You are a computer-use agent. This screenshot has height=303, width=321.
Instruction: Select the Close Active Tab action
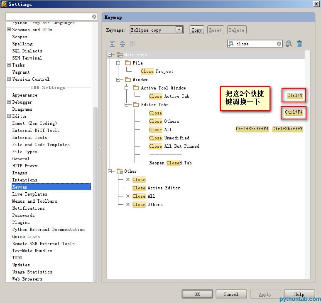[169, 96]
